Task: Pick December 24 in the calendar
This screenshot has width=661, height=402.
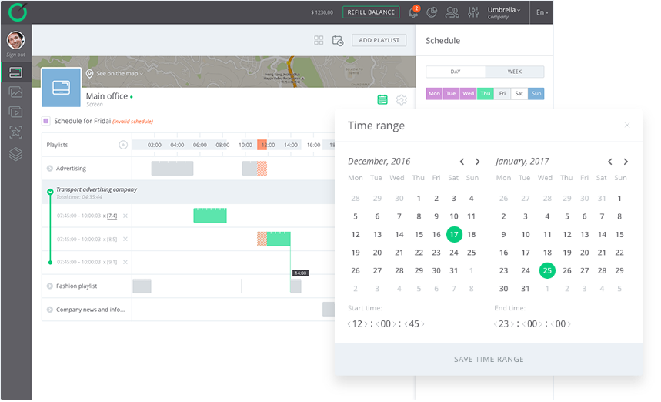Action: (x=453, y=253)
